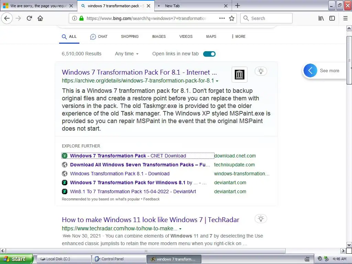This screenshot has width=352, height=264.
Task: Select the CHAT search tab
Action: [x=99, y=36]
